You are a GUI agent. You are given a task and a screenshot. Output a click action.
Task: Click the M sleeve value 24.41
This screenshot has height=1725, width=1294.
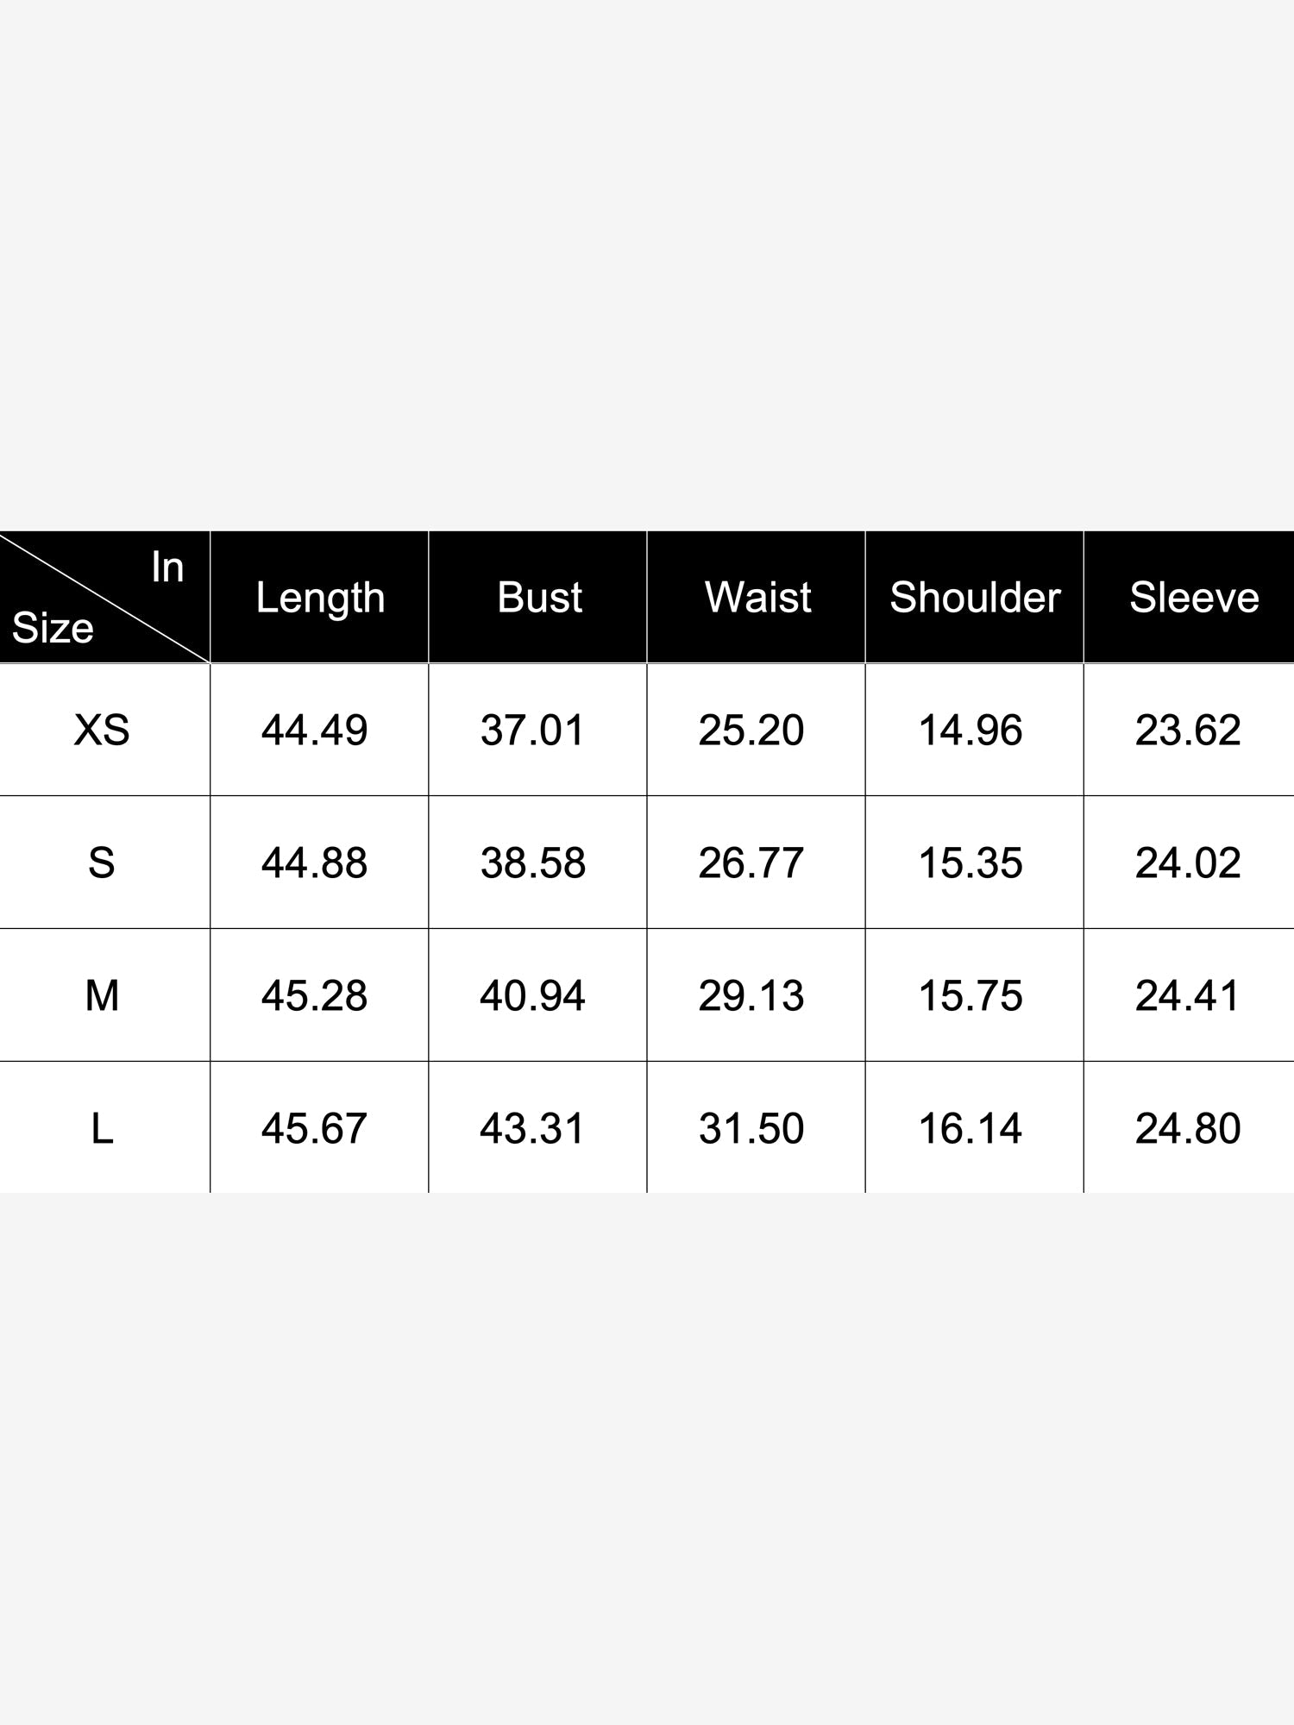1188,995
